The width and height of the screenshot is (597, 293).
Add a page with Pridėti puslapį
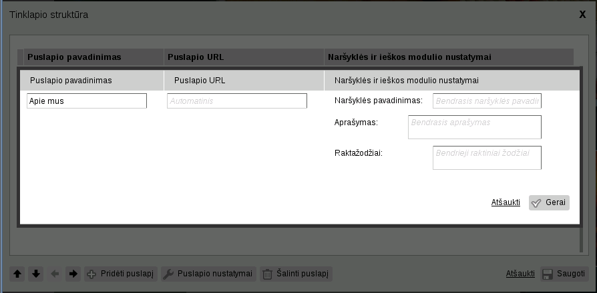(x=120, y=274)
